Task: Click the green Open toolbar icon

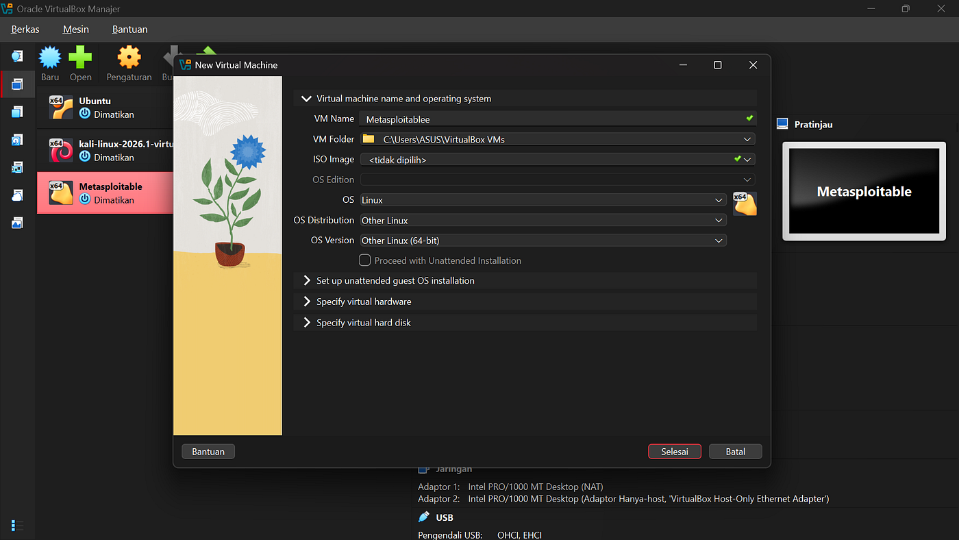Action: (x=80, y=58)
